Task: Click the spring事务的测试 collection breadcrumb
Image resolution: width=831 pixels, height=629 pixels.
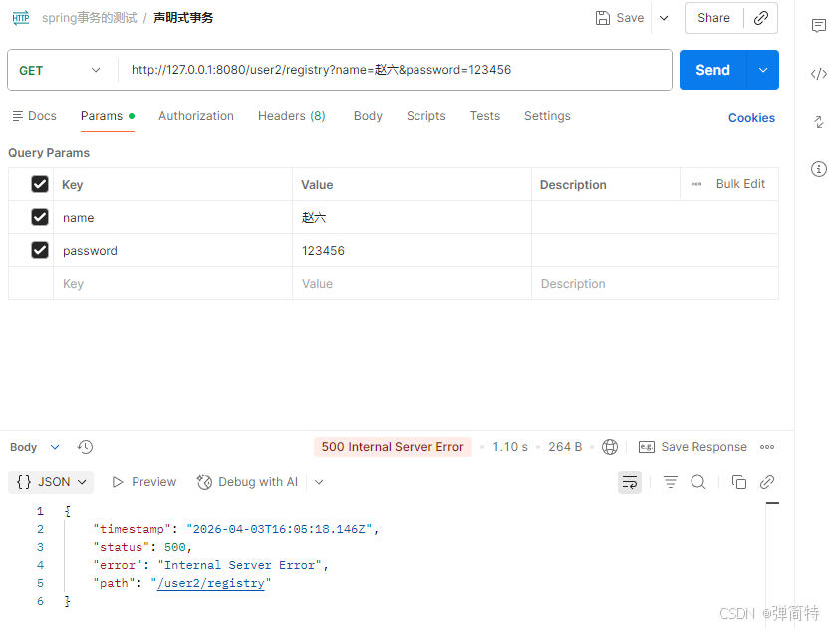Action: (90, 18)
